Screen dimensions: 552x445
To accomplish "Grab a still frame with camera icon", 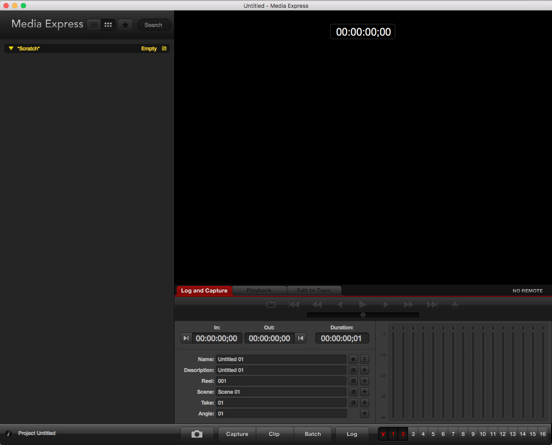I will [197, 434].
